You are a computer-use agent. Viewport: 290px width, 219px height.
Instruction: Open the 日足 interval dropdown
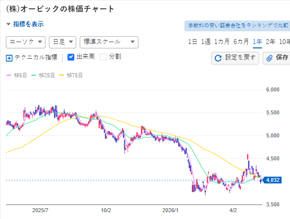pyautogui.click(x=63, y=42)
